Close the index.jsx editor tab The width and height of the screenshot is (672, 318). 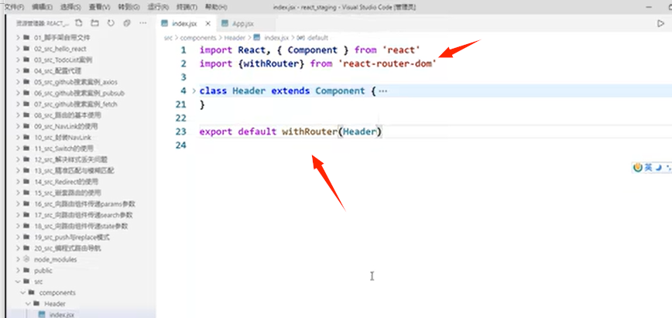coord(208,23)
